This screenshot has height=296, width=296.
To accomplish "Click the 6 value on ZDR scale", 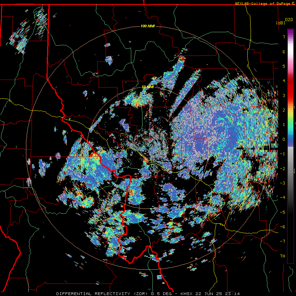I will tap(284, 52).
